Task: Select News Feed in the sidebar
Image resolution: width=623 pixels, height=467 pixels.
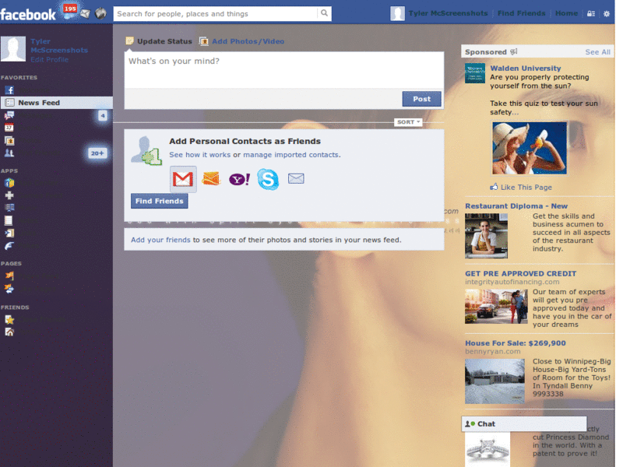Action: point(39,103)
